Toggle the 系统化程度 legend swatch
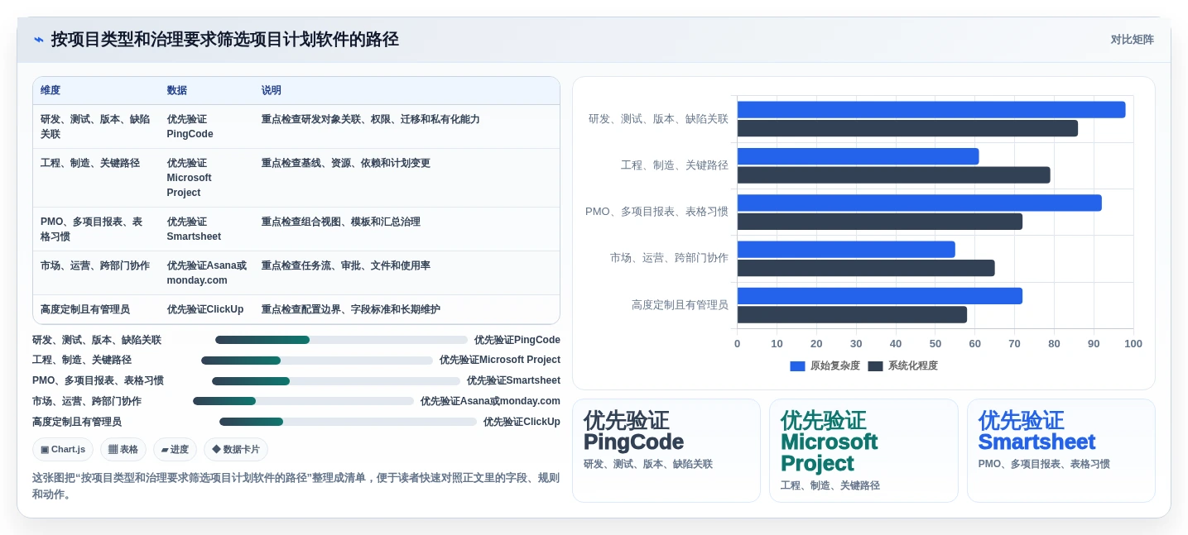Viewport: 1188px width, 535px height. pyautogui.click(x=875, y=366)
